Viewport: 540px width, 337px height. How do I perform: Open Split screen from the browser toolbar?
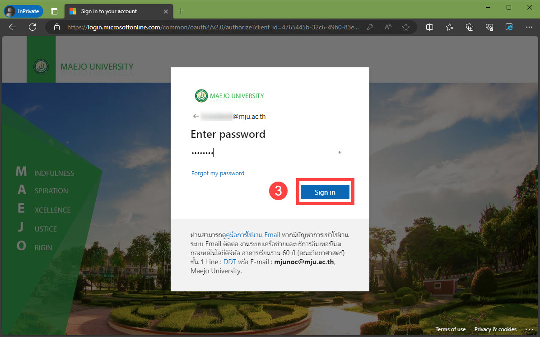(x=429, y=27)
